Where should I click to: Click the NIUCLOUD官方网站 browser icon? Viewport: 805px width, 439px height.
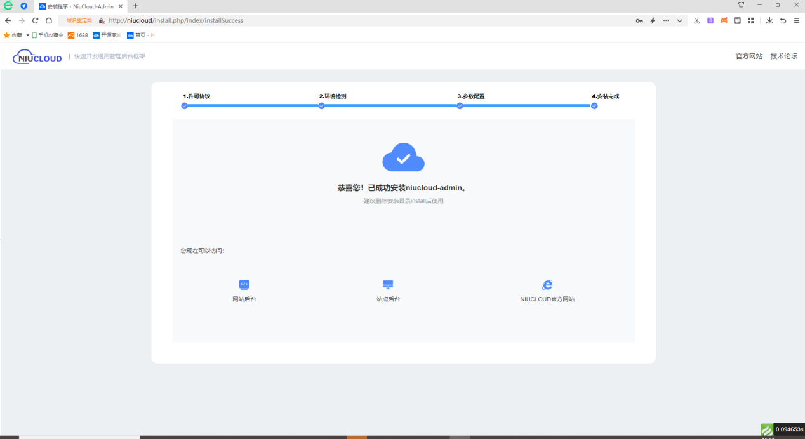[x=547, y=285]
